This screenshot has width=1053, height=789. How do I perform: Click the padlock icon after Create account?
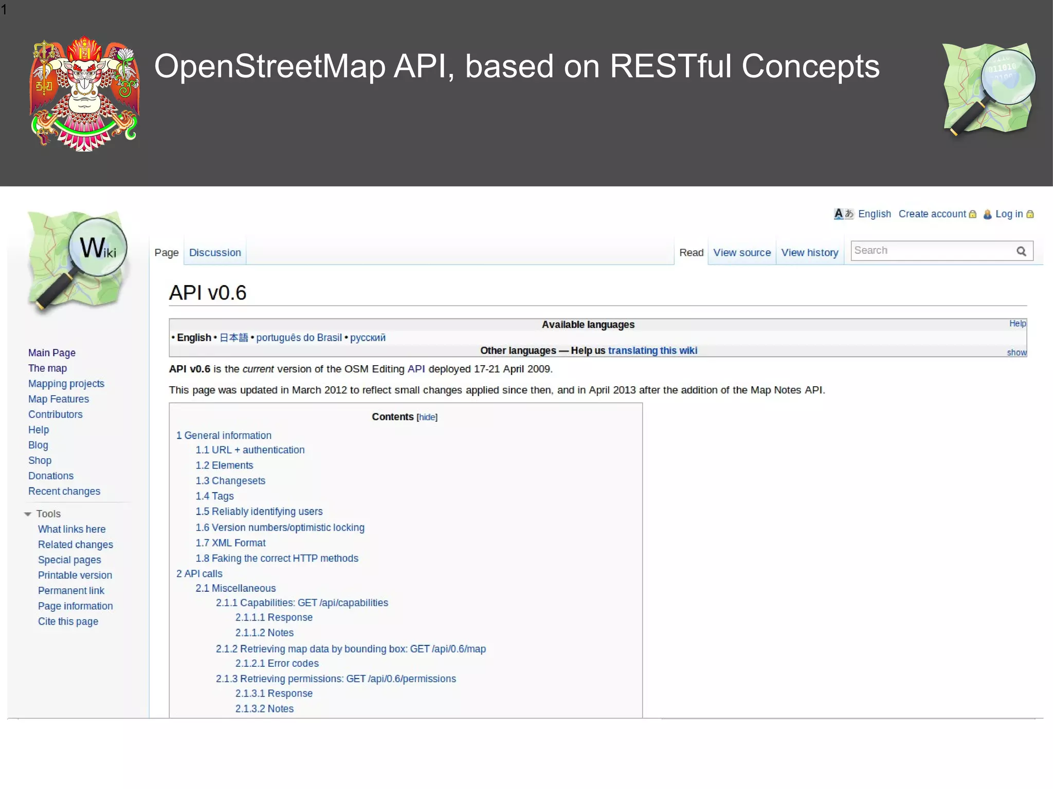coord(972,214)
